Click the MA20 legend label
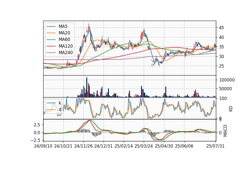Image resolution: width=240 pixels, height=172 pixels. click(x=64, y=33)
